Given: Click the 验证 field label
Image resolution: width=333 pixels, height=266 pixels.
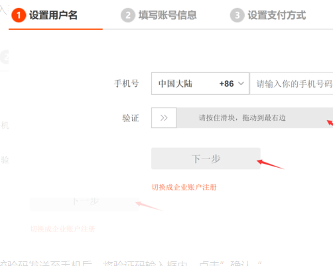Looking at the screenshot, I should (131, 118).
